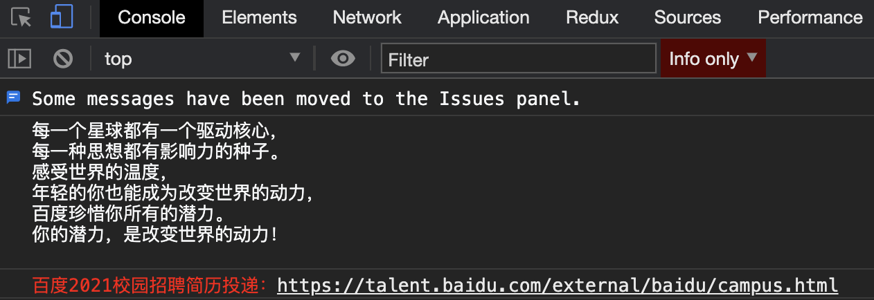Select the Console tab
Viewport: 874px width, 300px height.
tap(152, 18)
